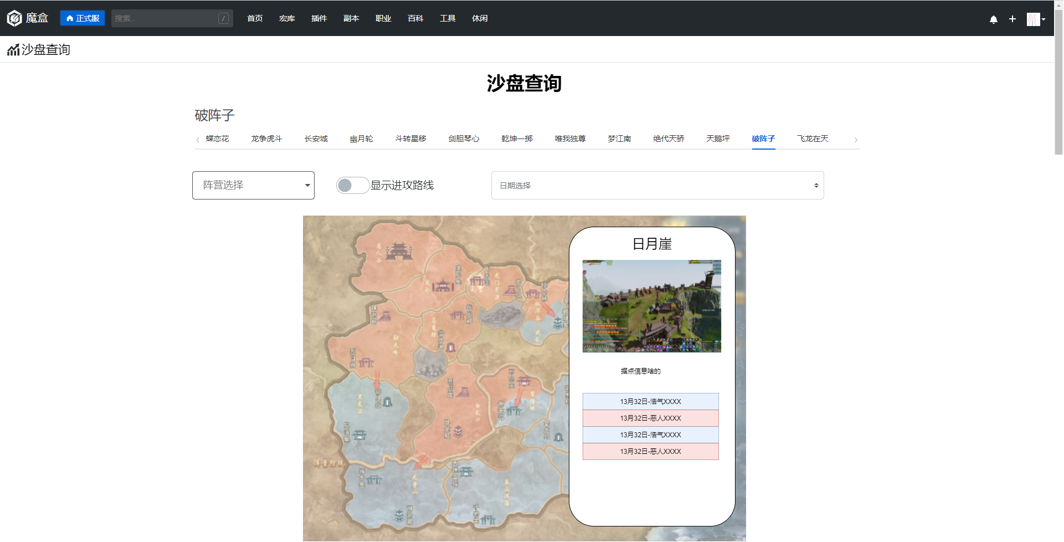The width and height of the screenshot is (1064, 542).
Task: Open the 插件 menu item
Action: point(319,18)
